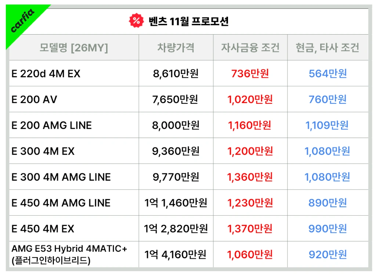
Task: Select the E 300 4M AMG LINE cell
Action: 61,177
